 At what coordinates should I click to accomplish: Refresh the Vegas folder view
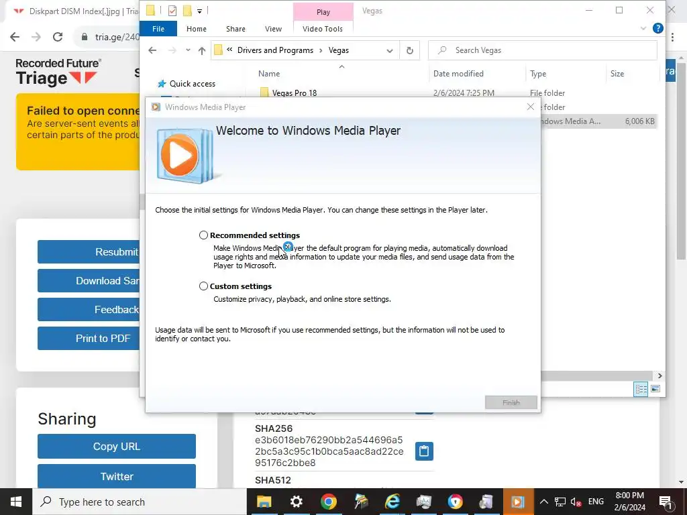point(410,50)
